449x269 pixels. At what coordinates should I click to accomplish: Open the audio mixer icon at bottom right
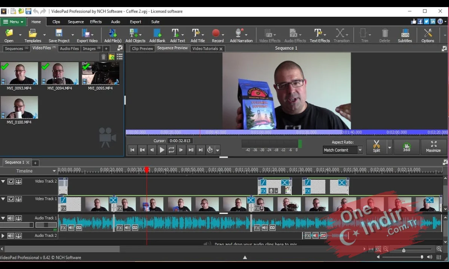click(439, 257)
